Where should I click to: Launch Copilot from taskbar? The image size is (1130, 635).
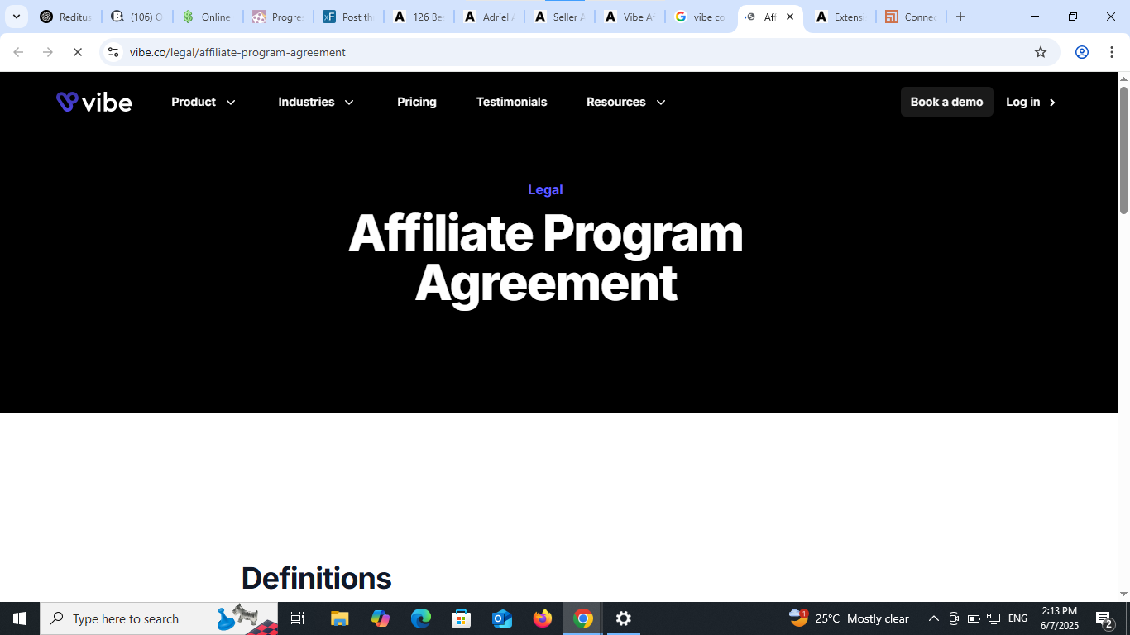[x=381, y=618]
